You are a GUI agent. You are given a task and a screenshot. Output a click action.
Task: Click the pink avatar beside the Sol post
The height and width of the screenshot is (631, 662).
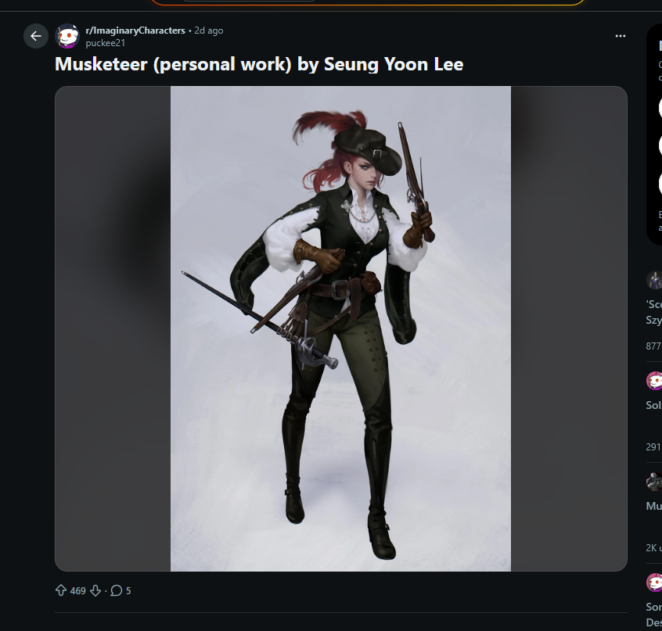[x=654, y=381]
